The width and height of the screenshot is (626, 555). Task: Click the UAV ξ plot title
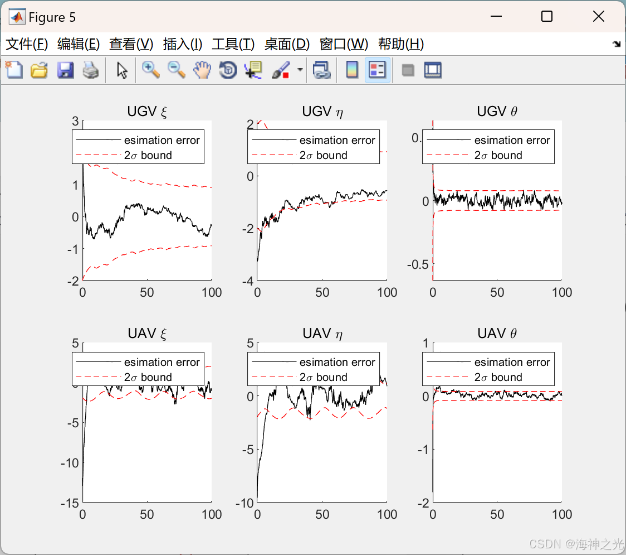click(147, 333)
